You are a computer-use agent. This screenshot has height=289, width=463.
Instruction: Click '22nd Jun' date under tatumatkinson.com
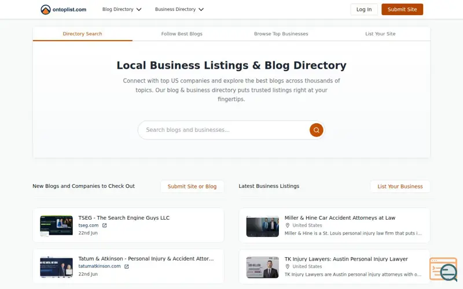coord(88,274)
